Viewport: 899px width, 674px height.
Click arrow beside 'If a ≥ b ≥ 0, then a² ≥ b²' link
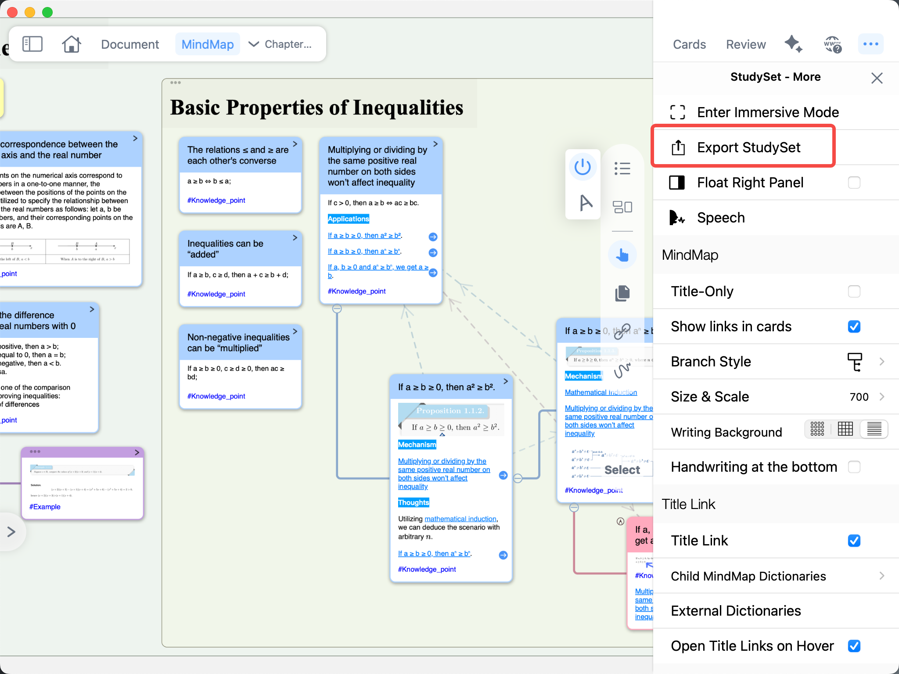[x=433, y=237]
